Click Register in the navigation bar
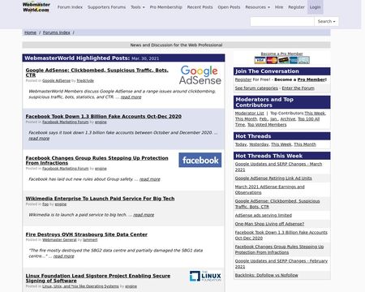The width and height of the screenshot is (365, 292). click(x=296, y=7)
